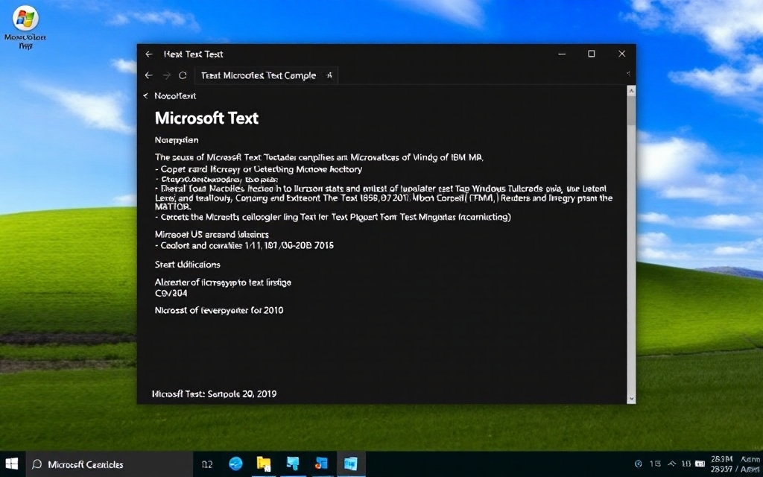
Task: Open the 'Nocoftent' breadcrumb link
Action: click(175, 96)
